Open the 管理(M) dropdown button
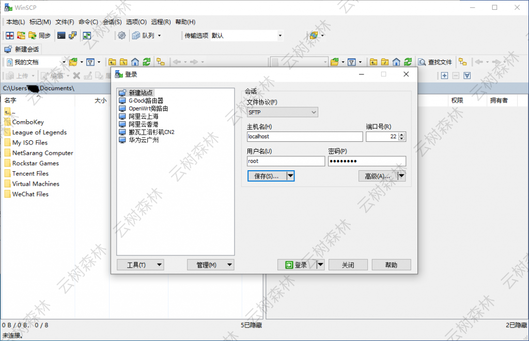 pyautogui.click(x=211, y=265)
